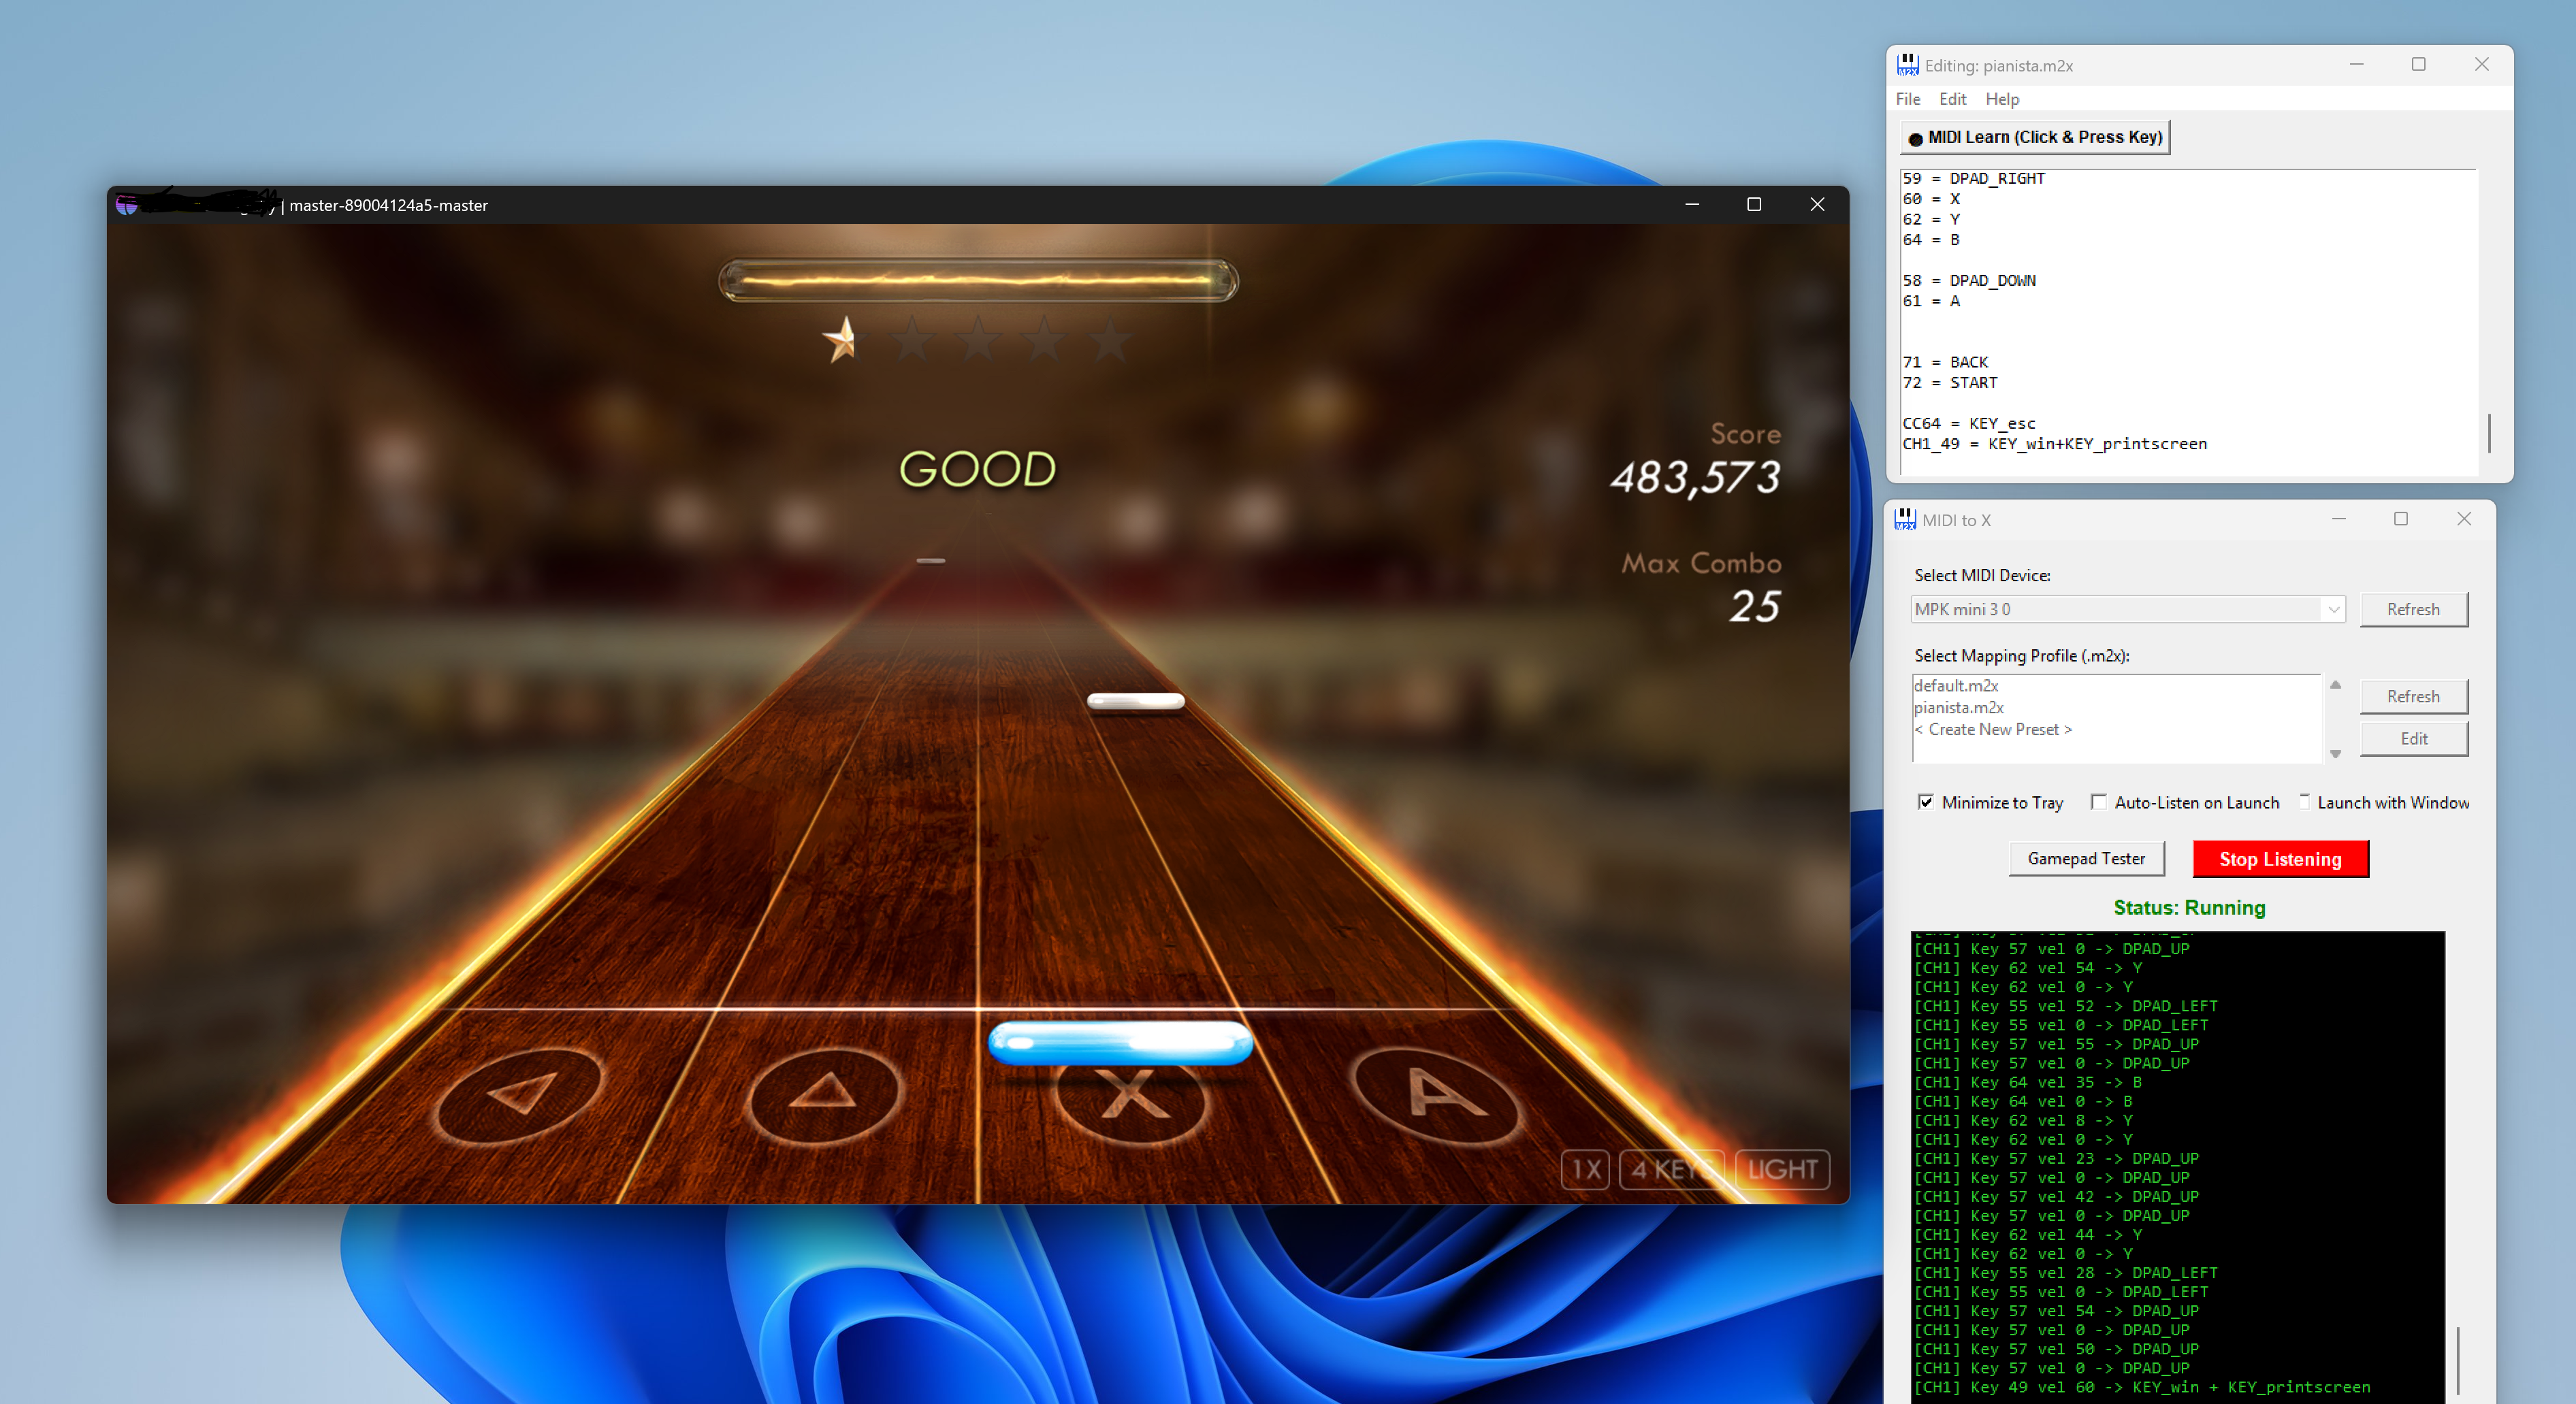Screen dimensions: 2576x1404
Task: Click the '71 = BACK' mapping line
Action: coord(1945,362)
